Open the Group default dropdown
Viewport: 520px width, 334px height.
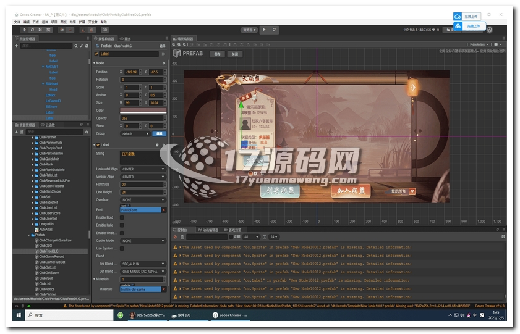(135, 134)
